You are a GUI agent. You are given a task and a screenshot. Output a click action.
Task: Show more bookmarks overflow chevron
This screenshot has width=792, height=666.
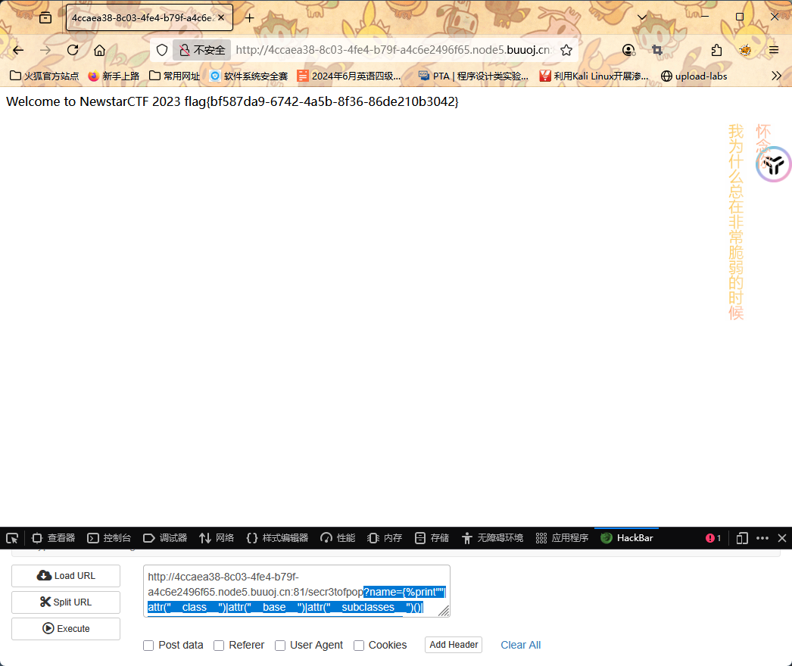click(776, 76)
